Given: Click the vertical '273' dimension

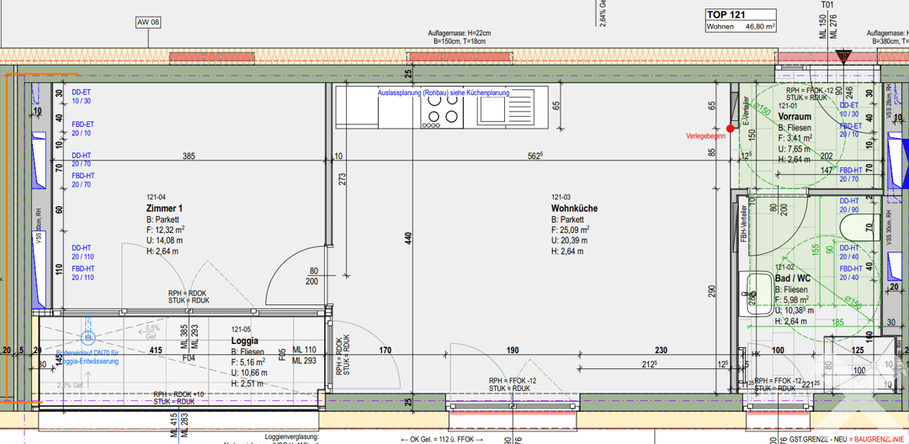Looking at the screenshot, I should tap(343, 177).
